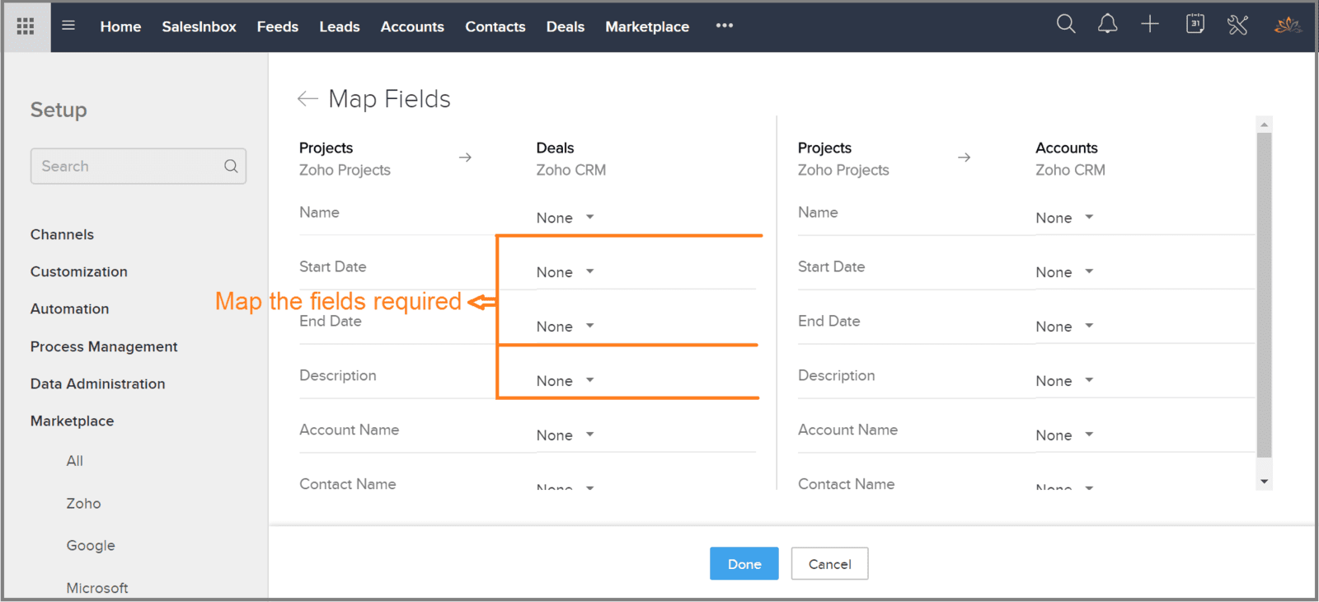
Task: Click the mapping panel vertical scrollbar thumb
Action: (x=1264, y=294)
